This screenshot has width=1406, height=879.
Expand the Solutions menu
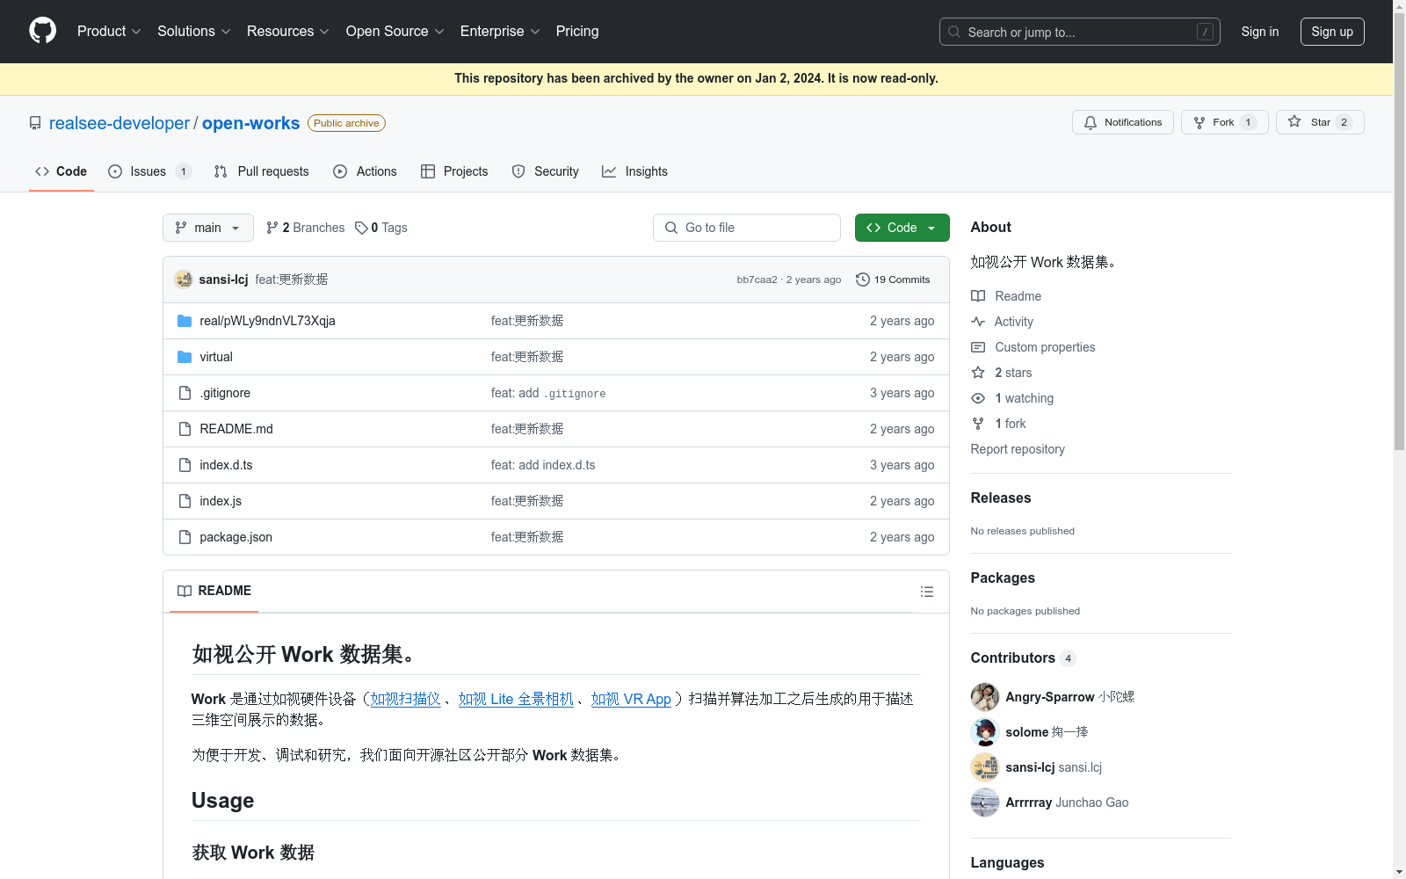point(194,31)
